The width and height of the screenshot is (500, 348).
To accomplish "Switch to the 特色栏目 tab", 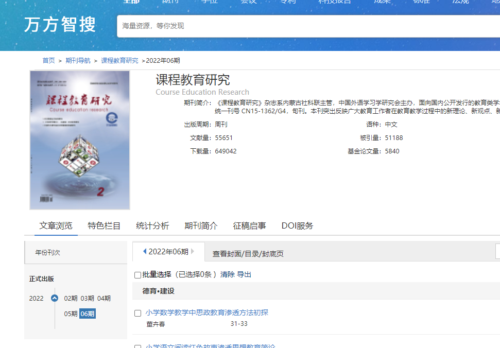I will (104, 226).
